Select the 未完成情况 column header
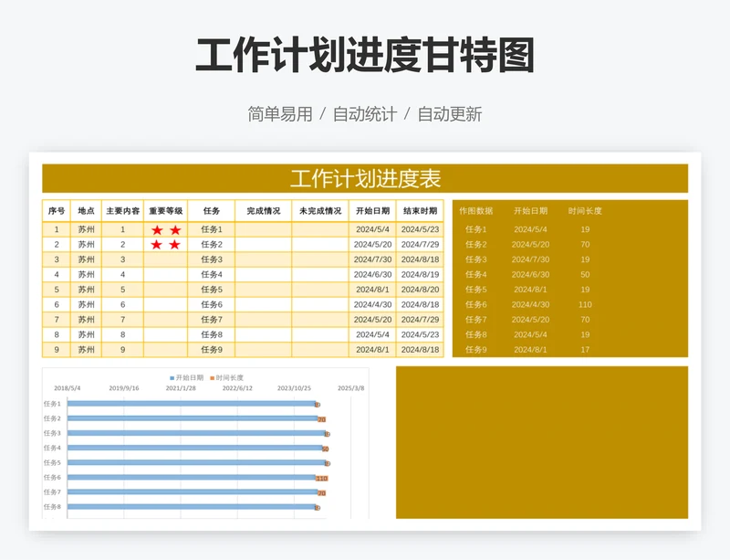 [x=320, y=211]
